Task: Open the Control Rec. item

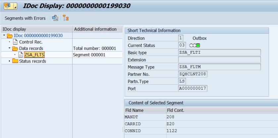Action: coord(31,42)
